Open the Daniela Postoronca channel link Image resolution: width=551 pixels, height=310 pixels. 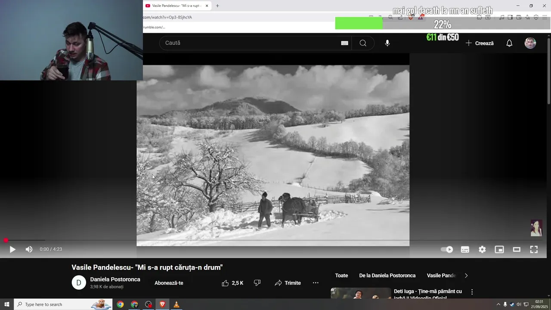[x=115, y=279]
